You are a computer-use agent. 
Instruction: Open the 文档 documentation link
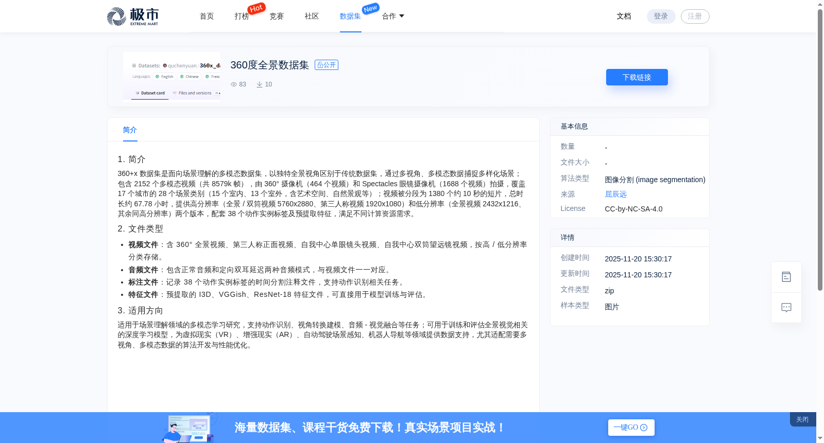coord(624,16)
